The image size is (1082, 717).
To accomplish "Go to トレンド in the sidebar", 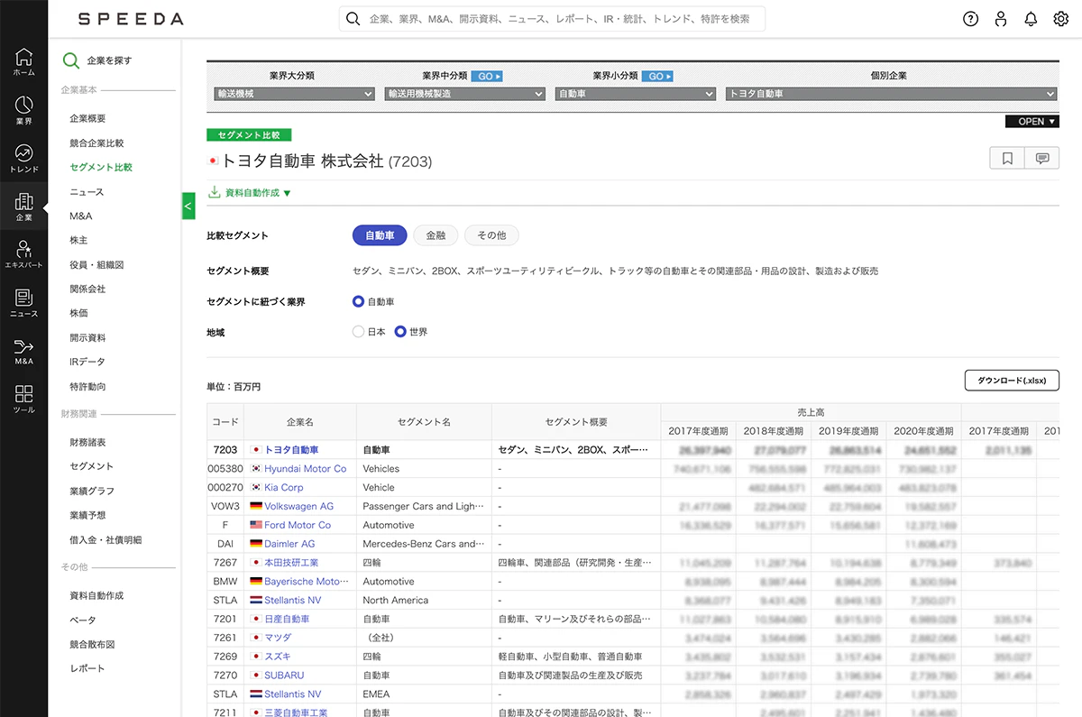I will coord(23,159).
